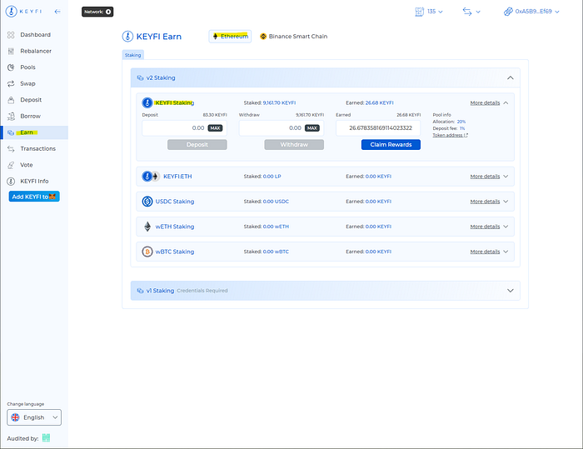Click Staked 9,161.70 KEYFI value

tap(279, 102)
